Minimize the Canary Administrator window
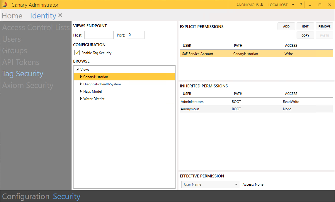The height and width of the screenshot is (202, 335). pos(310,5)
